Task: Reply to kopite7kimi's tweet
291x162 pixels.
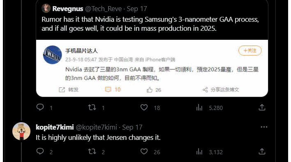Action: tap(40, 152)
